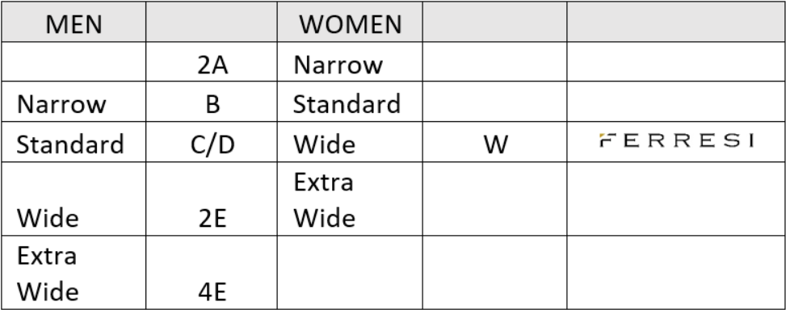786x310 pixels.
Task: Click Extra Wide in the women's column
Action: point(324,200)
